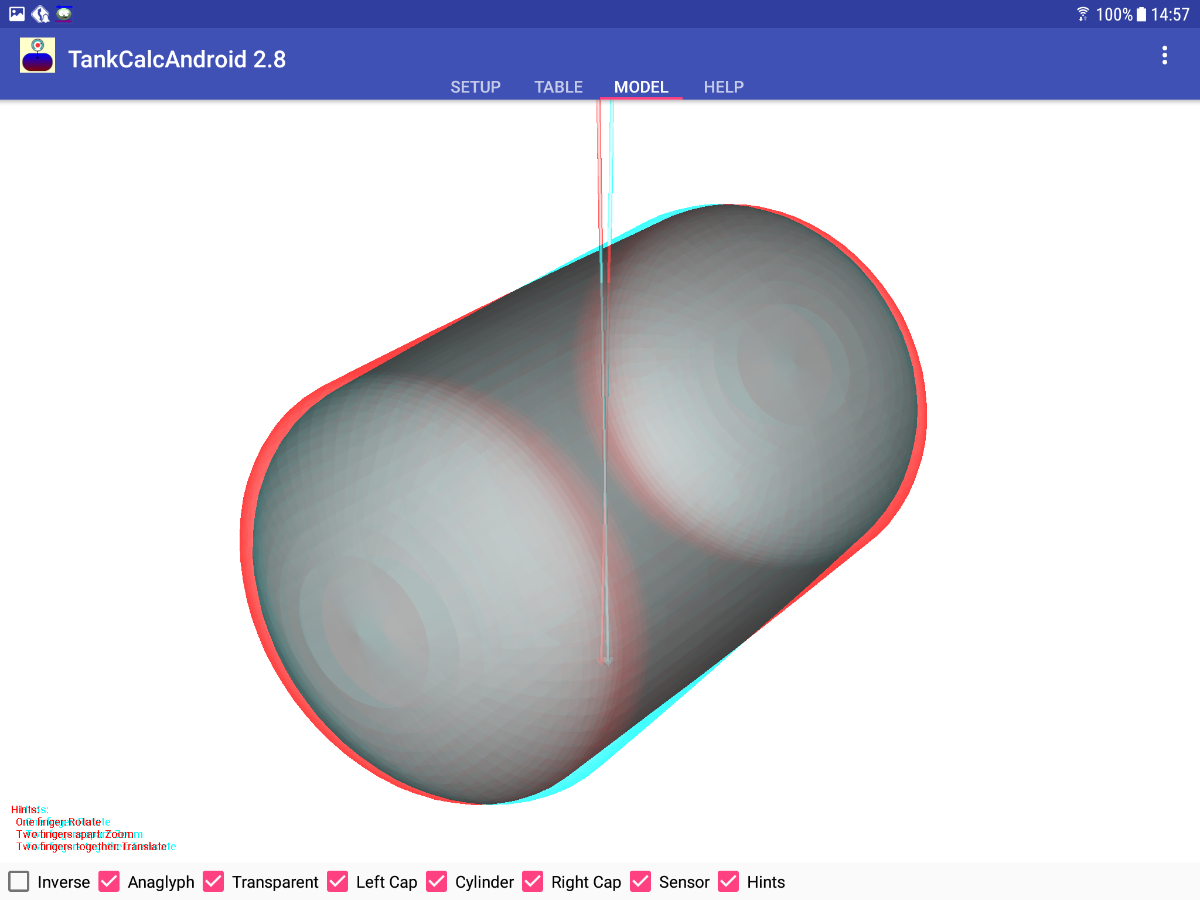1200x900 pixels.
Task: Toggle the Cylinder checkbox off
Action: tap(437, 881)
